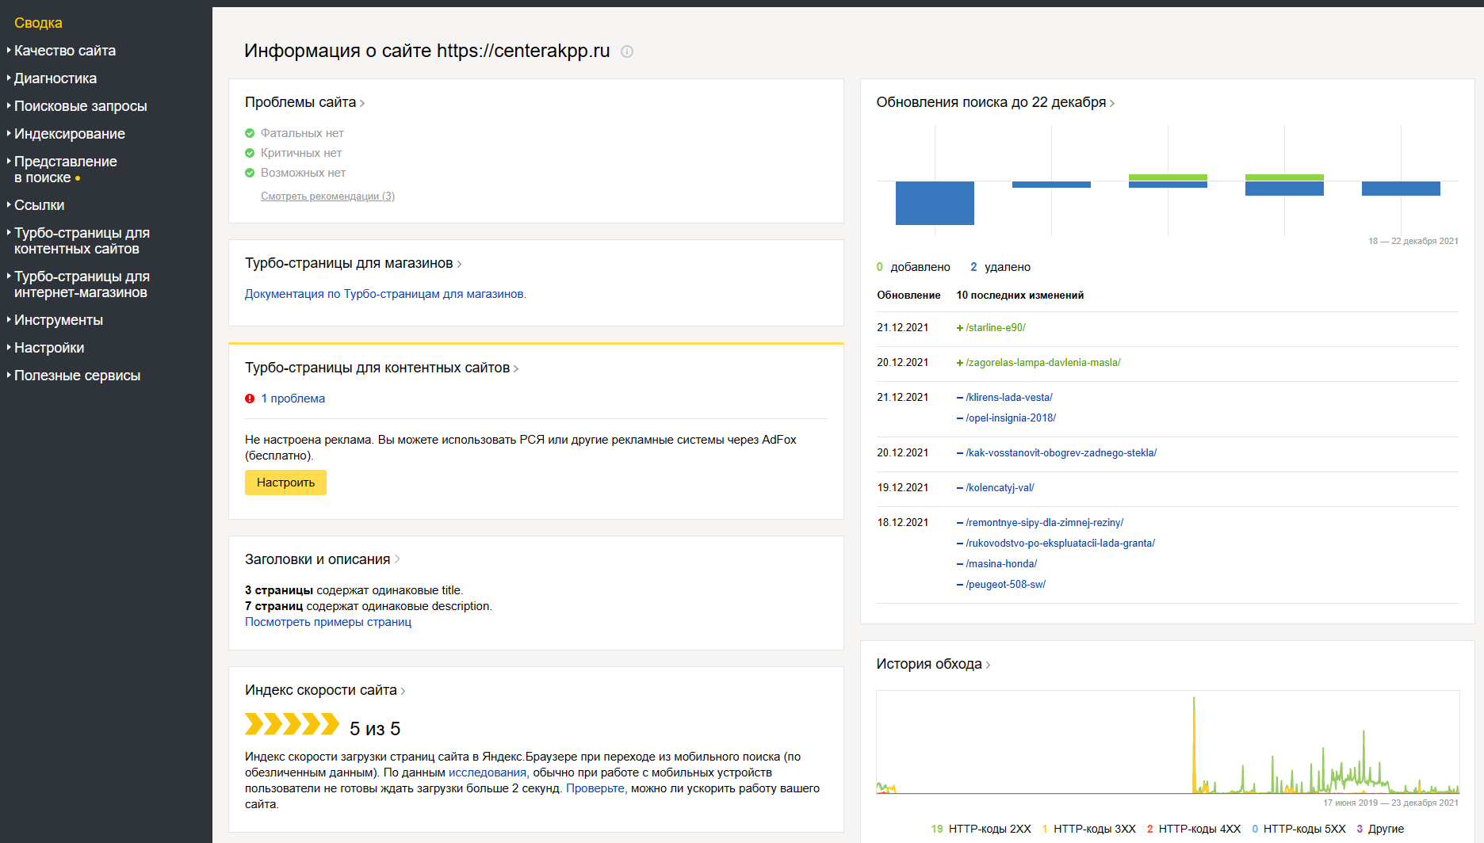Click the red error icon near '1 проблема'
This screenshot has height=843, width=1484.
point(250,399)
